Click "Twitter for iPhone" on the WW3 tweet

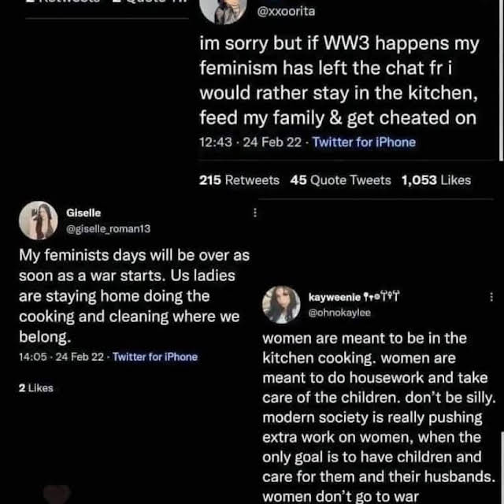364,143
